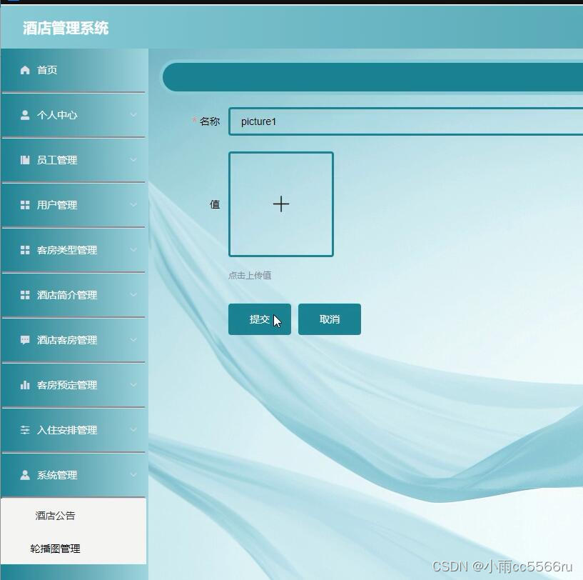
Task: Click the 名称 input field containing picture1
Action: pos(406,121)
